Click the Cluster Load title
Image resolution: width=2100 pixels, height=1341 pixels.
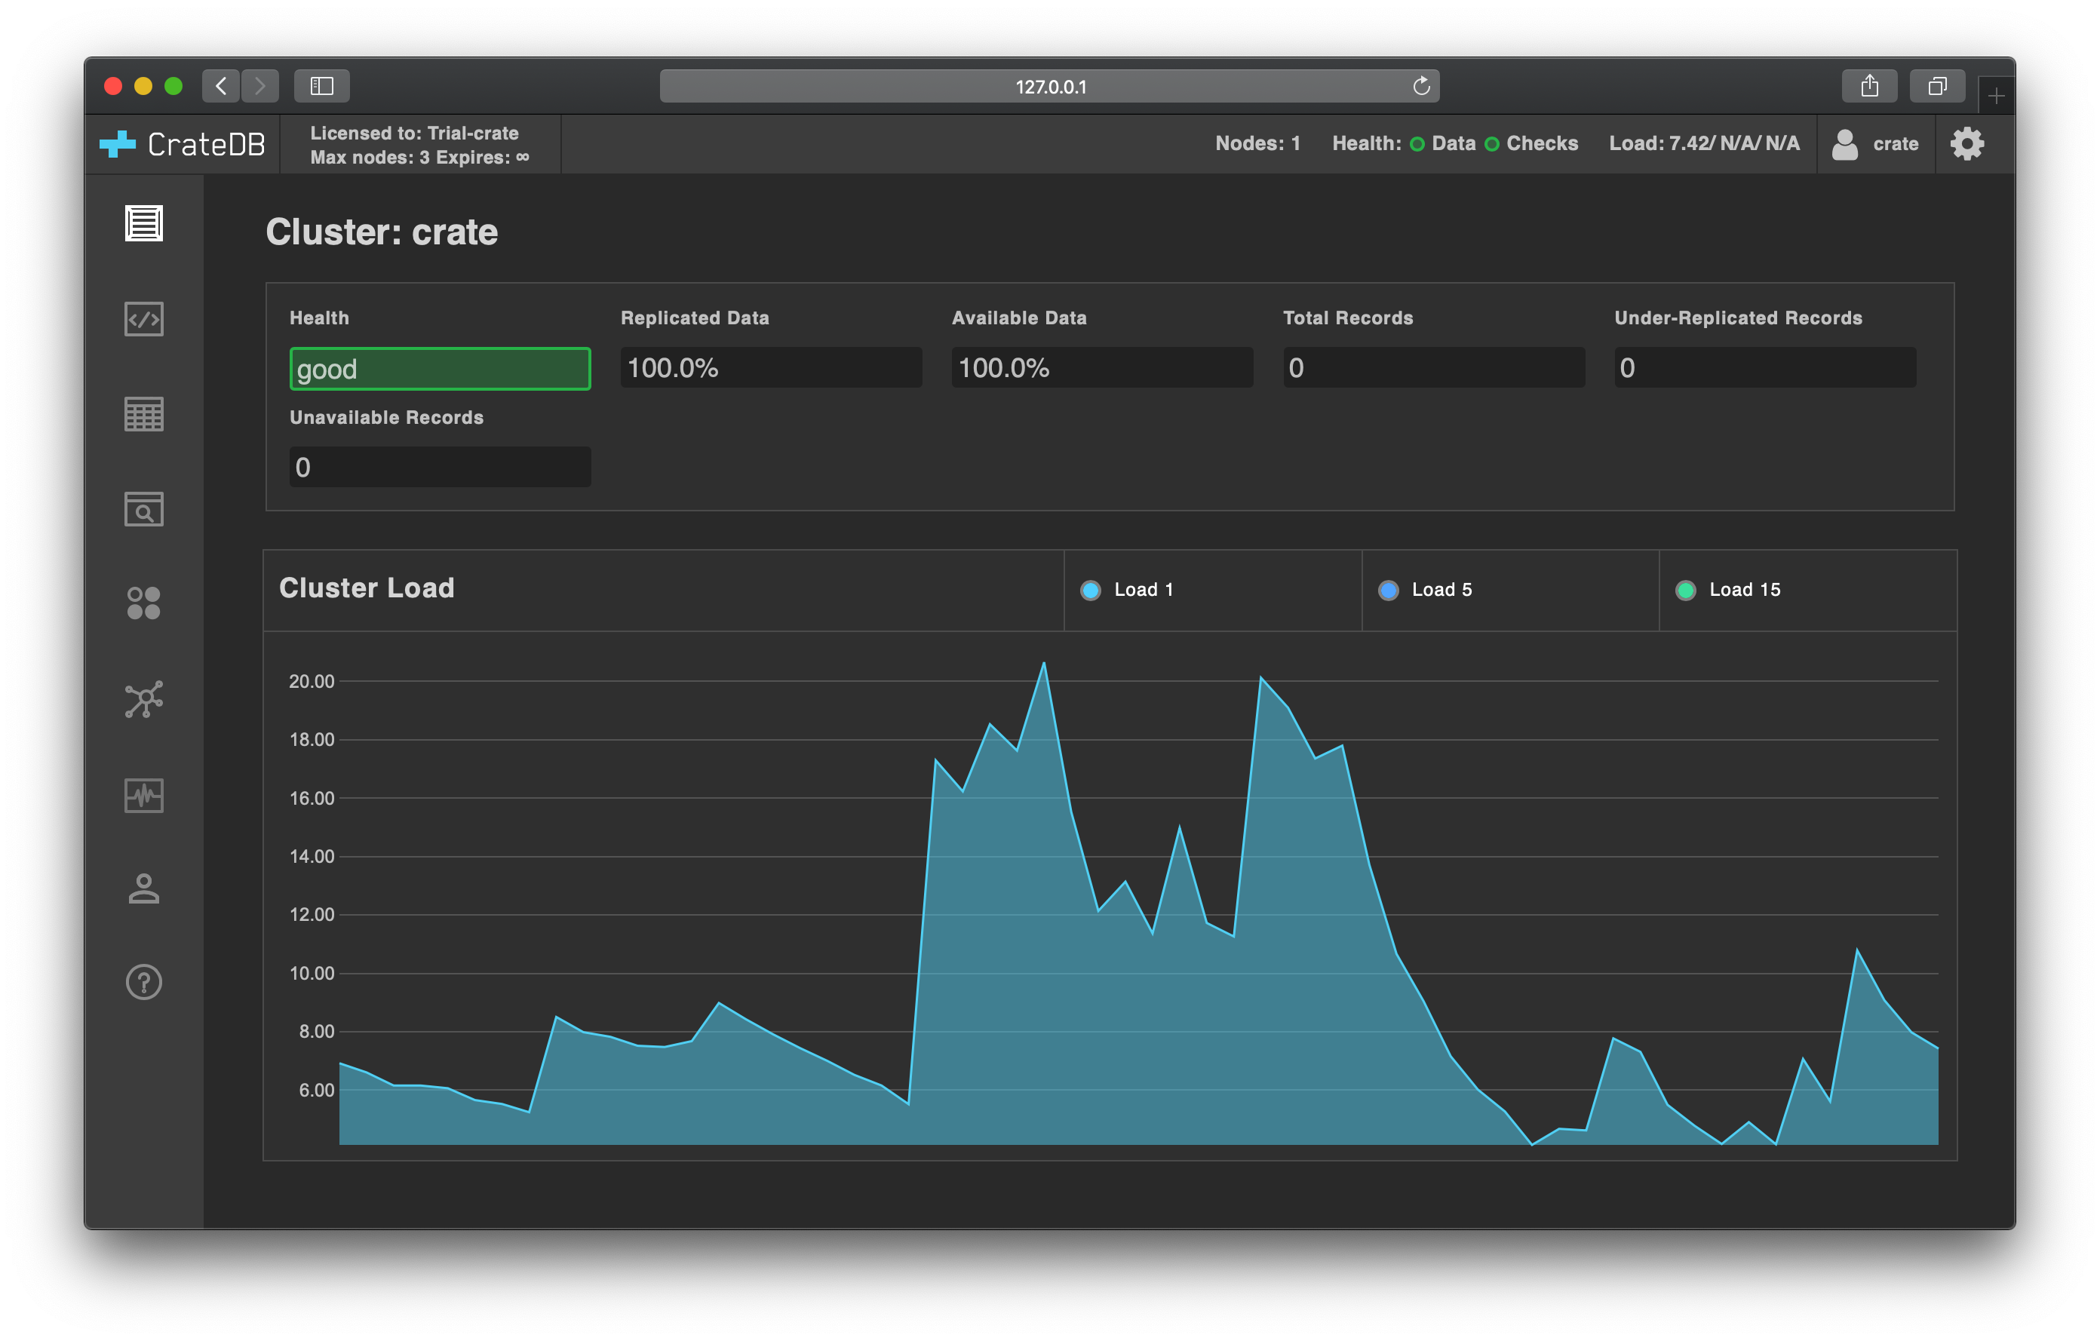tap(367, 588)
